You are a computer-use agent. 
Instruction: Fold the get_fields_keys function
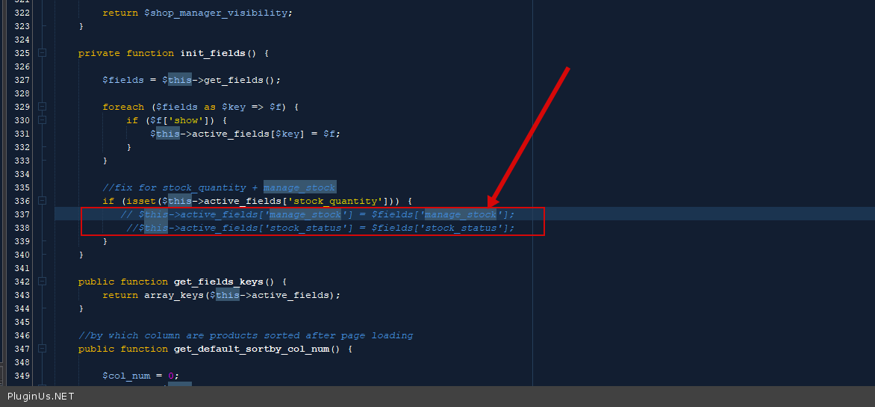click(x=42, y=282)
